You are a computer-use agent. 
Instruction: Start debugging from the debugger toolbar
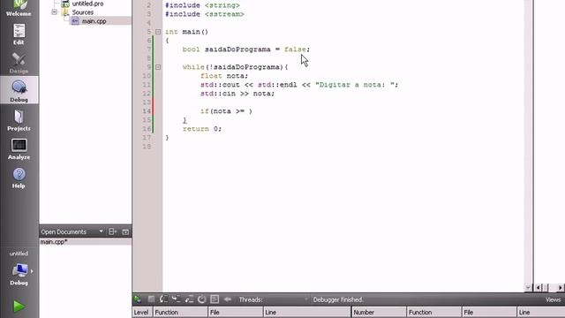(x=138, y=299)
